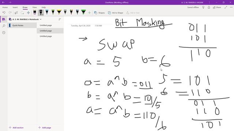Open the Shapes gallery
Image resolution: width=234 pixels, height=131 pixels.
(x=99, y=13)
